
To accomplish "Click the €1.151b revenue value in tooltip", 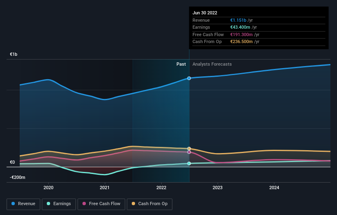I will (238, 20).
